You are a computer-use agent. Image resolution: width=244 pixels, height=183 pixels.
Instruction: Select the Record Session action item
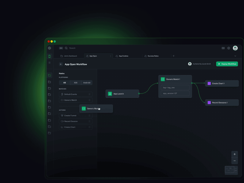(76, 121)
